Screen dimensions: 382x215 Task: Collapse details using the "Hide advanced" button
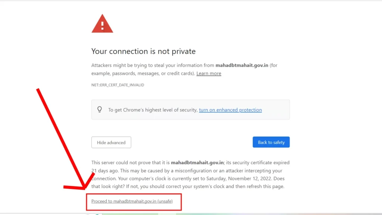111,142
